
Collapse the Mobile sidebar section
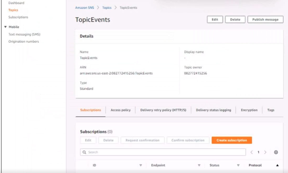[x=5, y=27]
